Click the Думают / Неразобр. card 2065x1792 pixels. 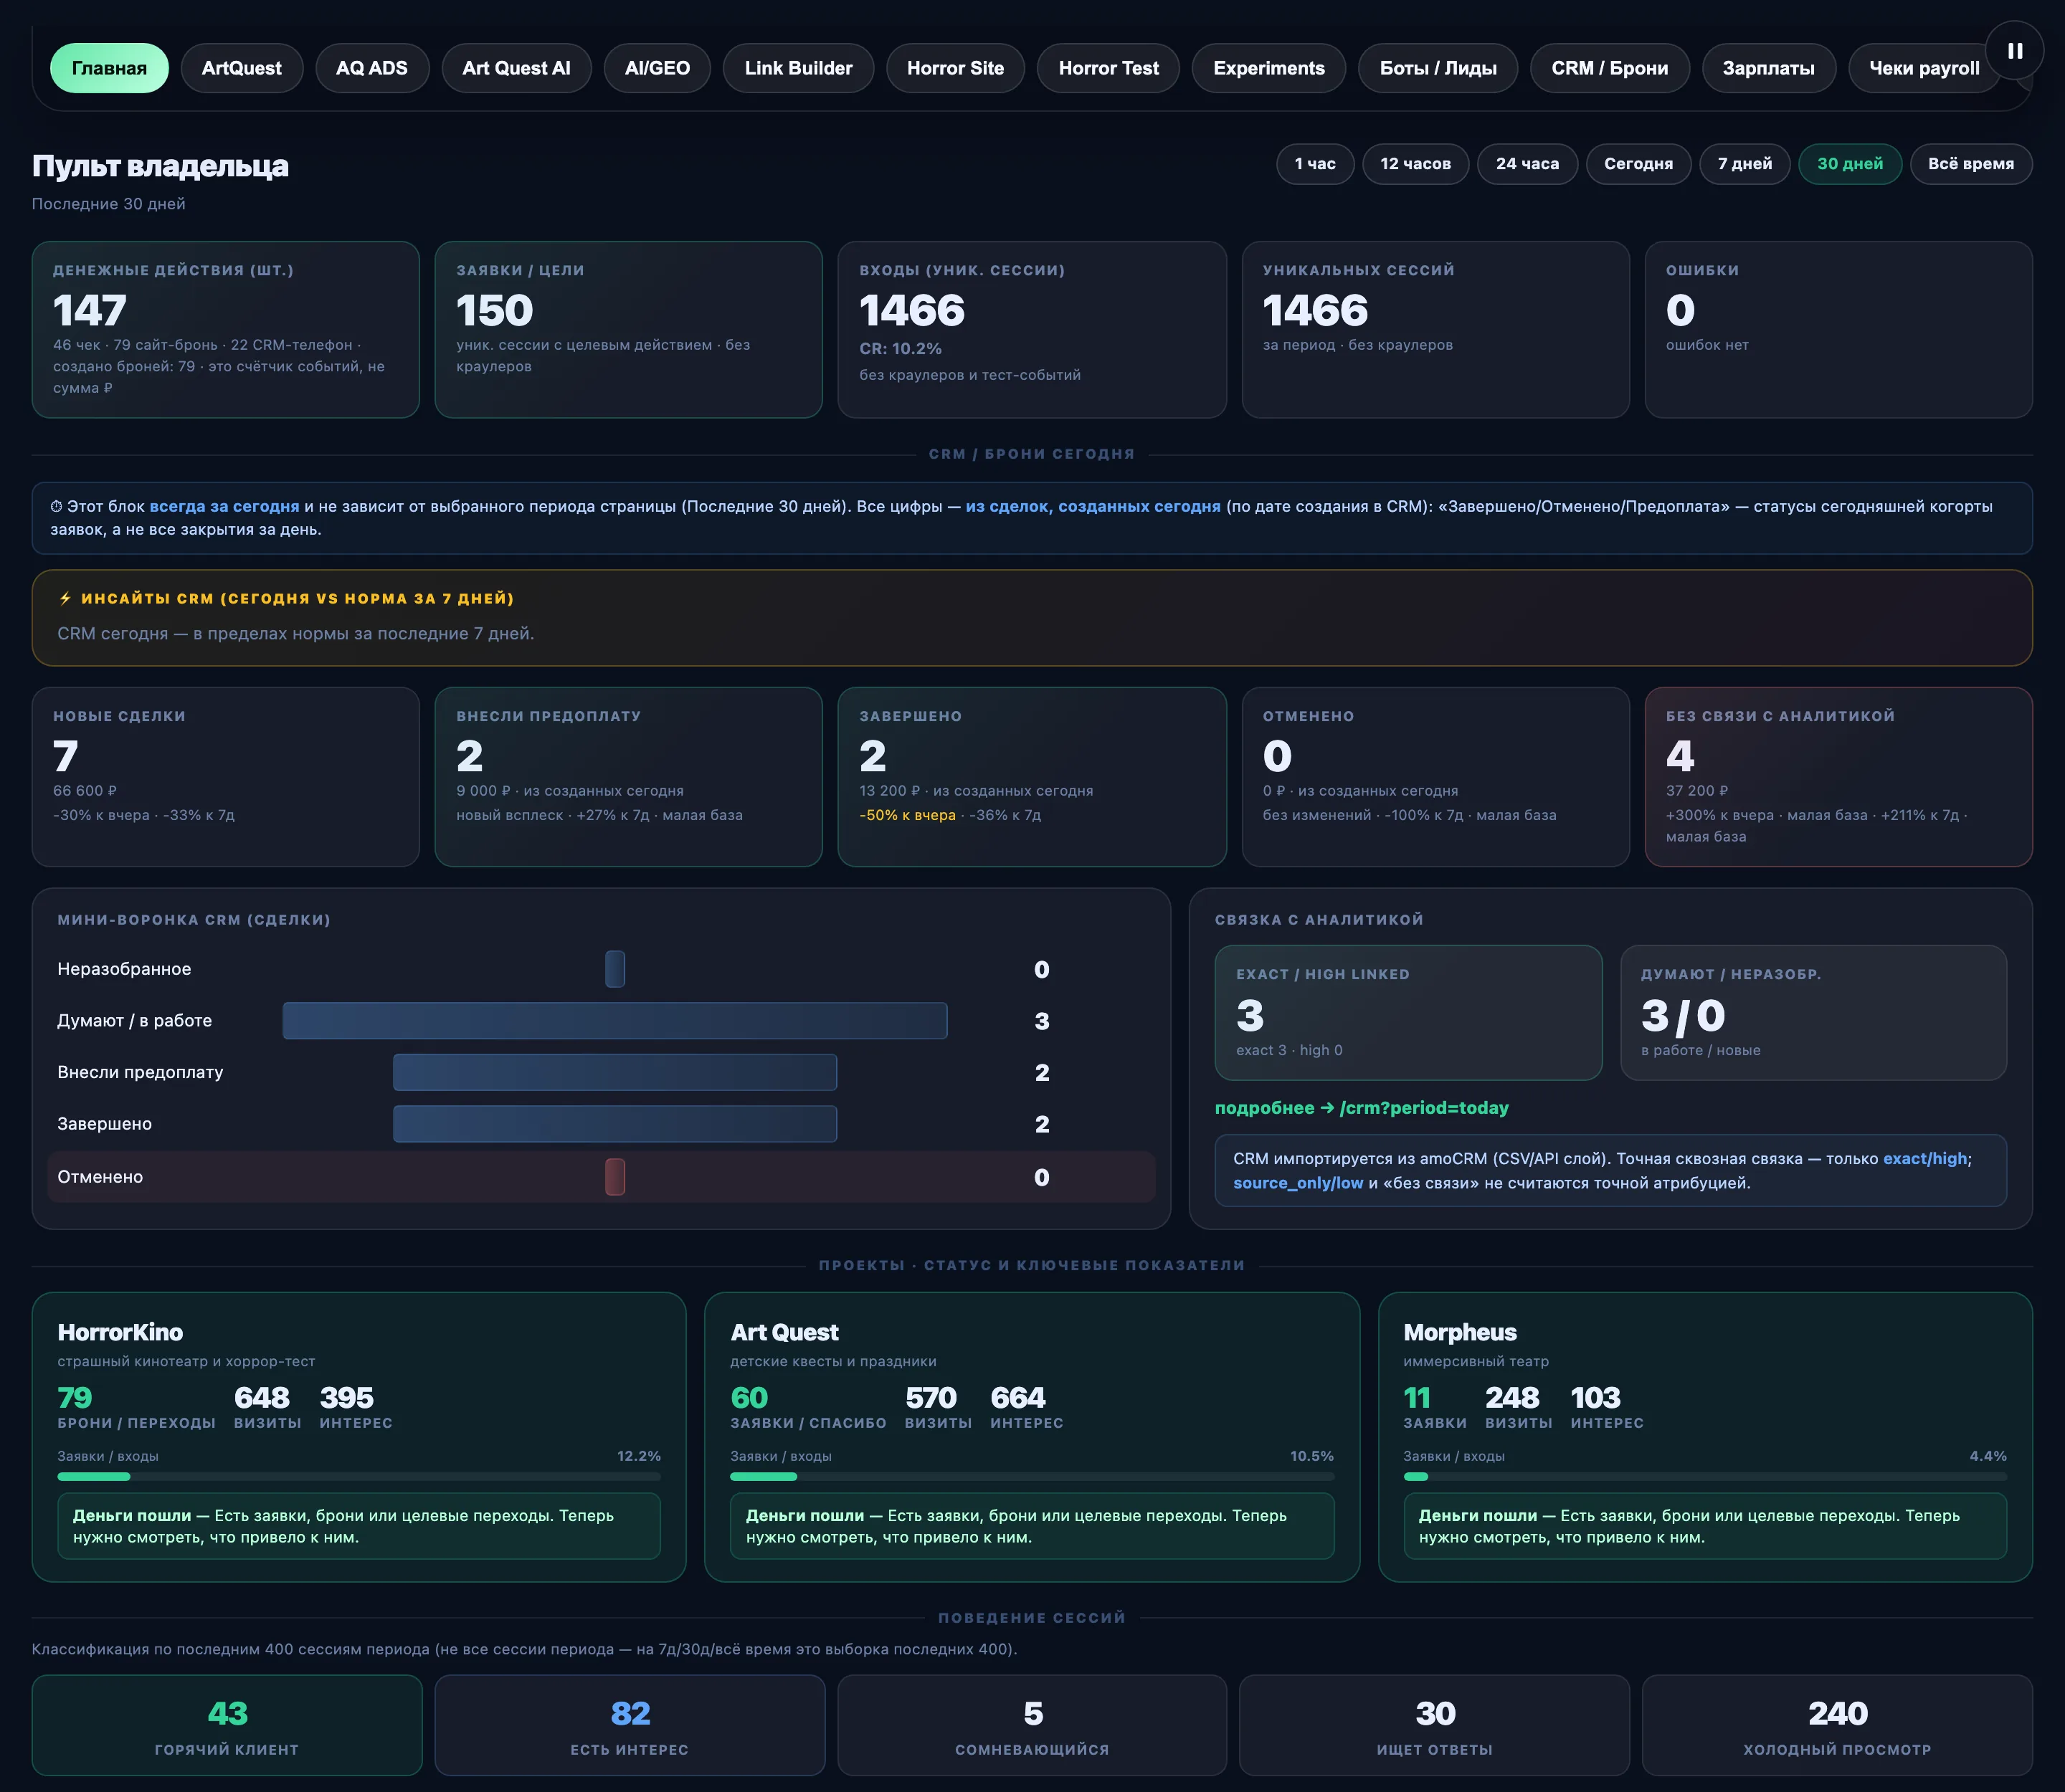(x=1813, y=1012)
